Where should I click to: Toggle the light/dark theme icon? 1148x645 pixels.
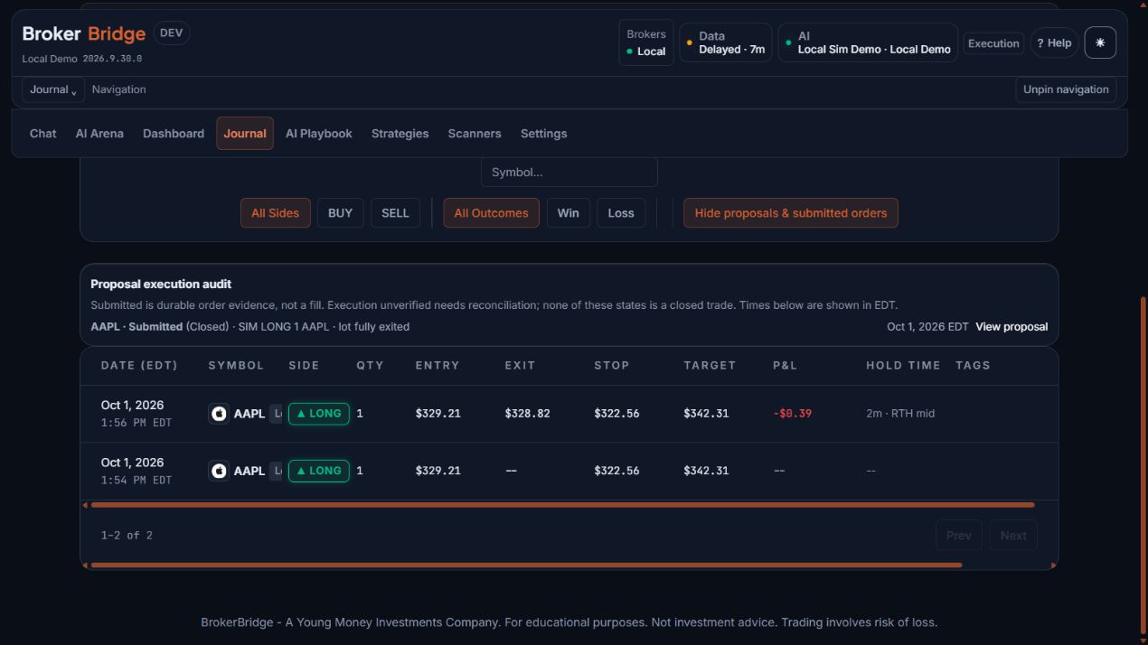[x=1100, y=42]
